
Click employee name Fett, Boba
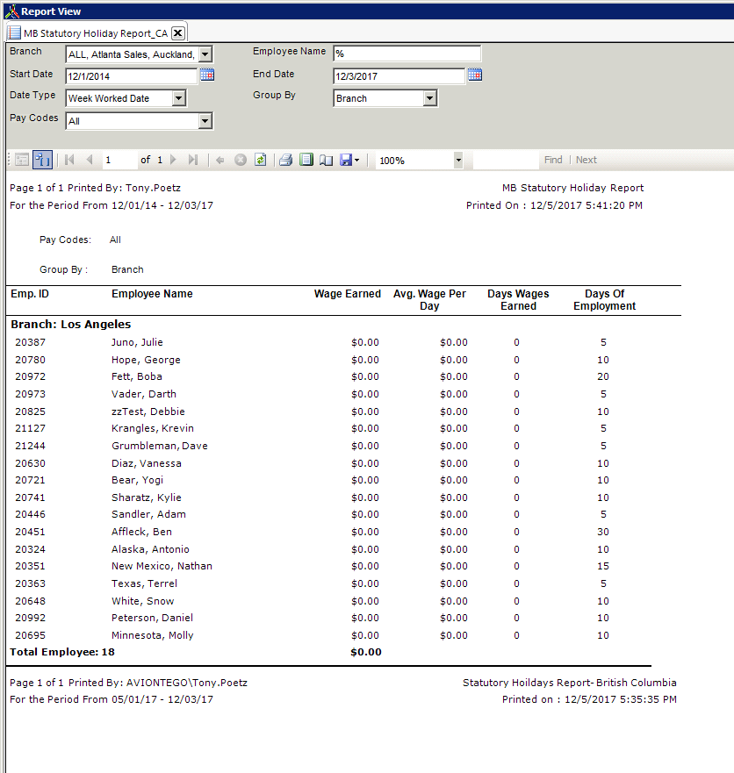click(137, 376)
